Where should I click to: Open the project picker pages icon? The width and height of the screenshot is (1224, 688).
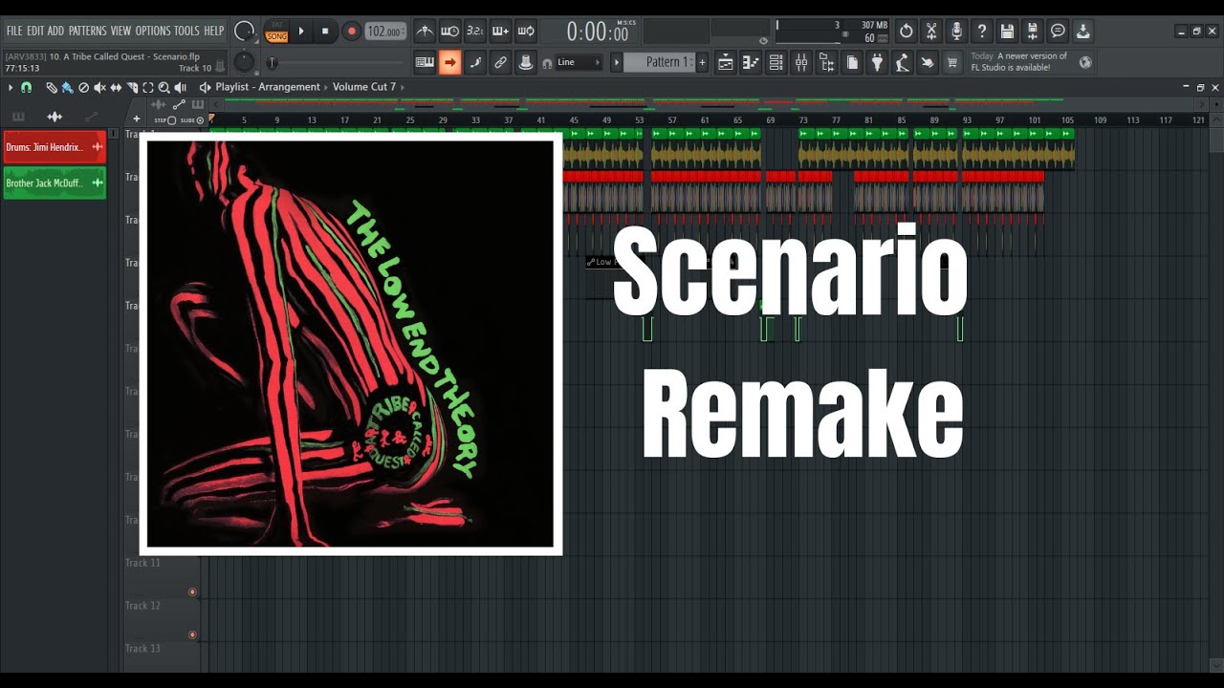[x=852, y=62]
